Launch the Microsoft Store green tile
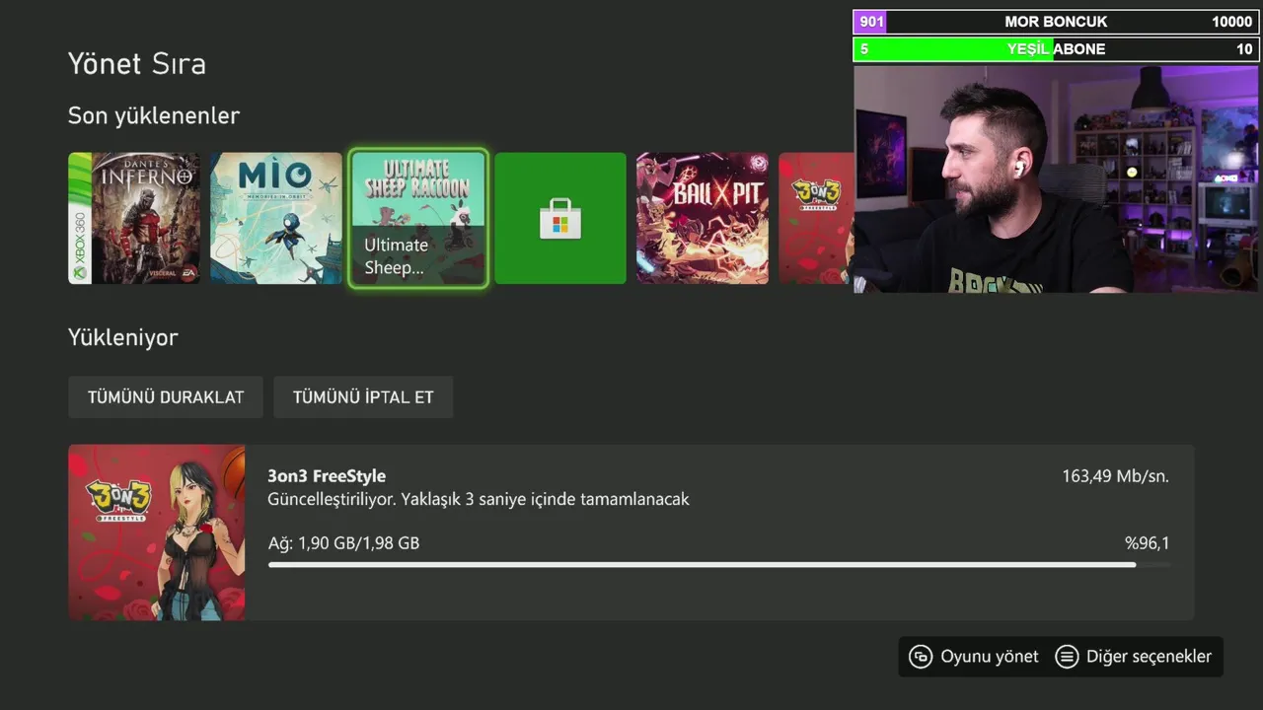This screenshot has width=1263, height=710. point(560,218)
